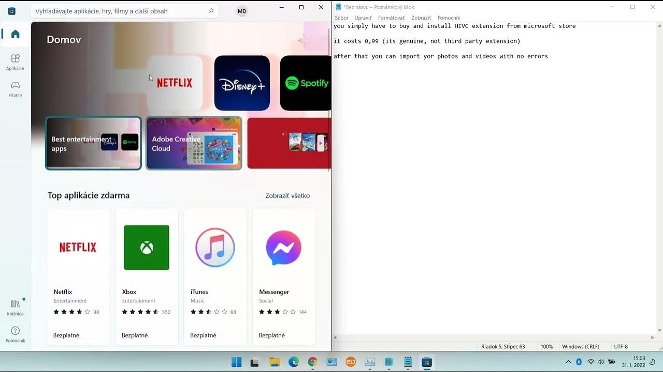Open Task View on the taskbar
Viewport: 663px width, 372px height.
point(254,362)
